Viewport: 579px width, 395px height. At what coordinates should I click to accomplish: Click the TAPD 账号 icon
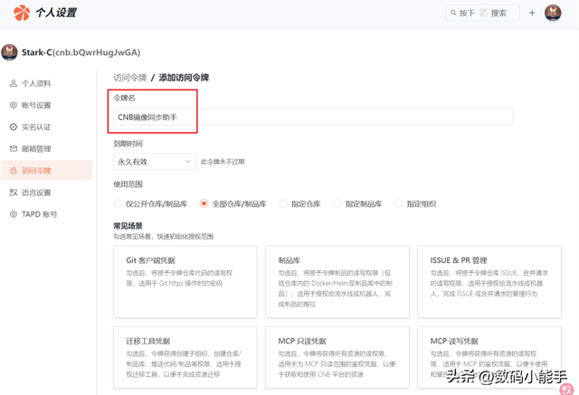pos(14,214)
